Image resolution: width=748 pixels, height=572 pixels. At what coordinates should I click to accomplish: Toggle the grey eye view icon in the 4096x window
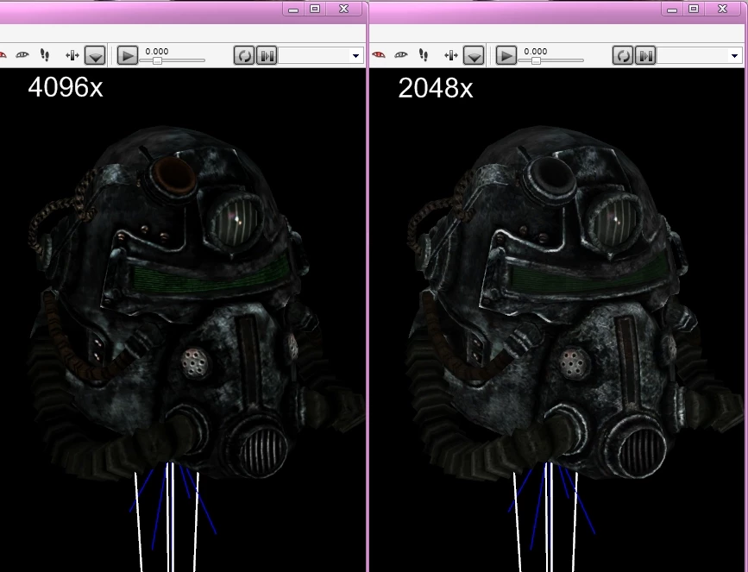(22, 55)
